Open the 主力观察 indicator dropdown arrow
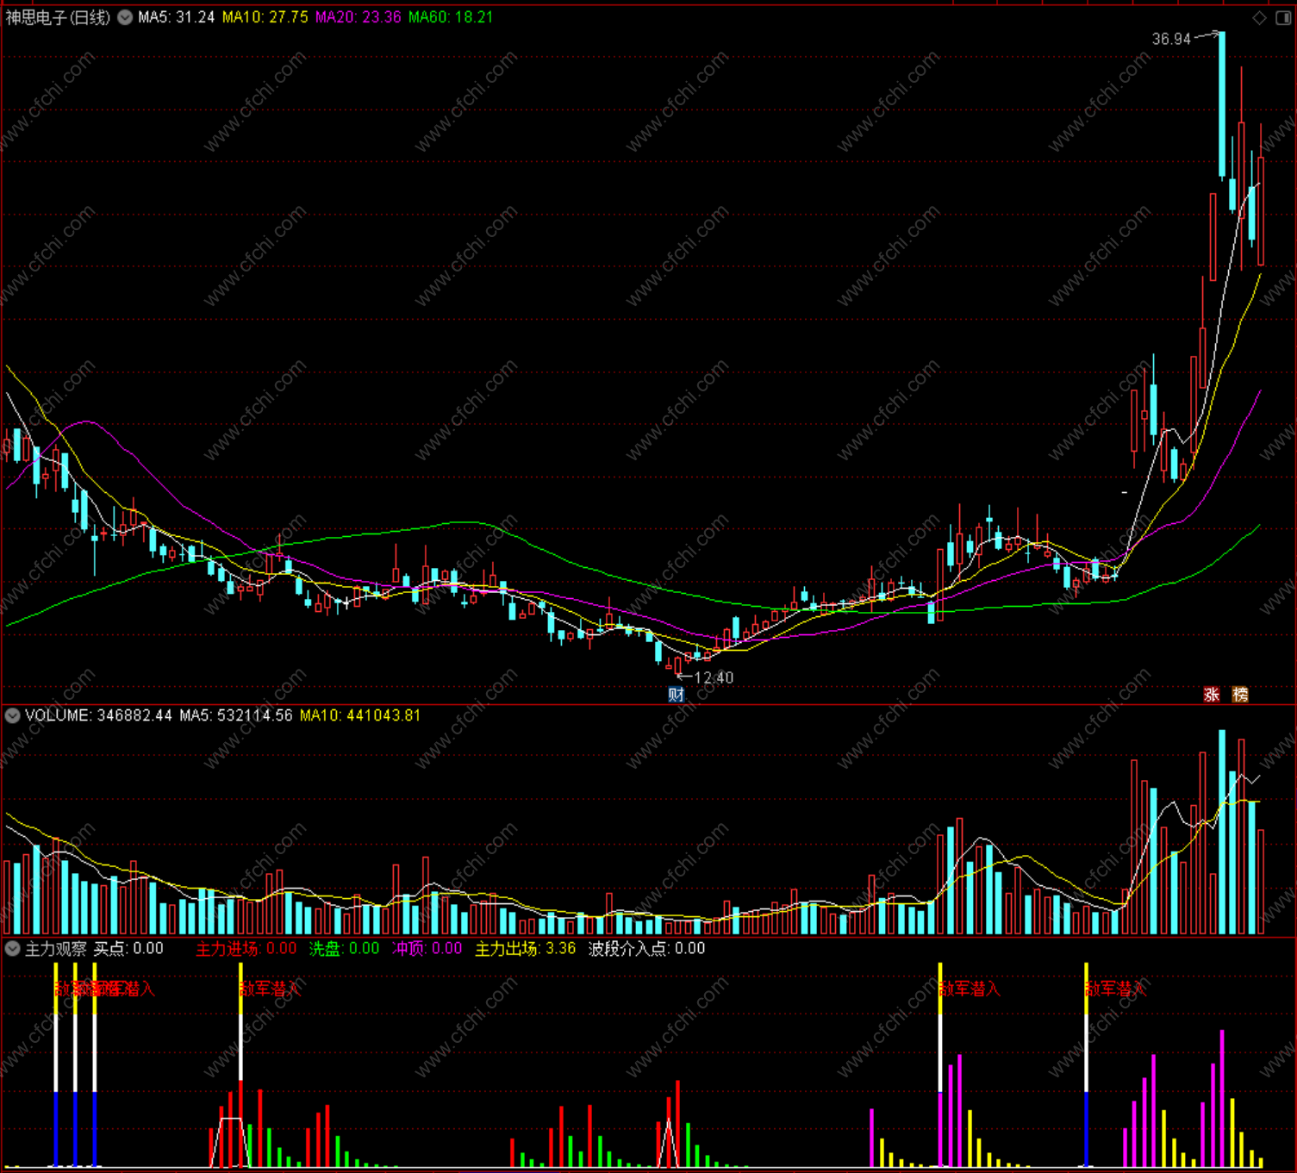The height and width of the screenshot is (1173, 1297). (x=13, y=949)
